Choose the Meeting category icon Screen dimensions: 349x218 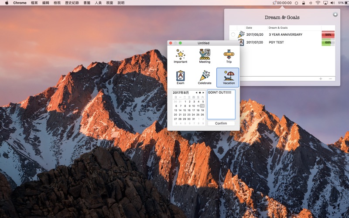coord(205,56)
